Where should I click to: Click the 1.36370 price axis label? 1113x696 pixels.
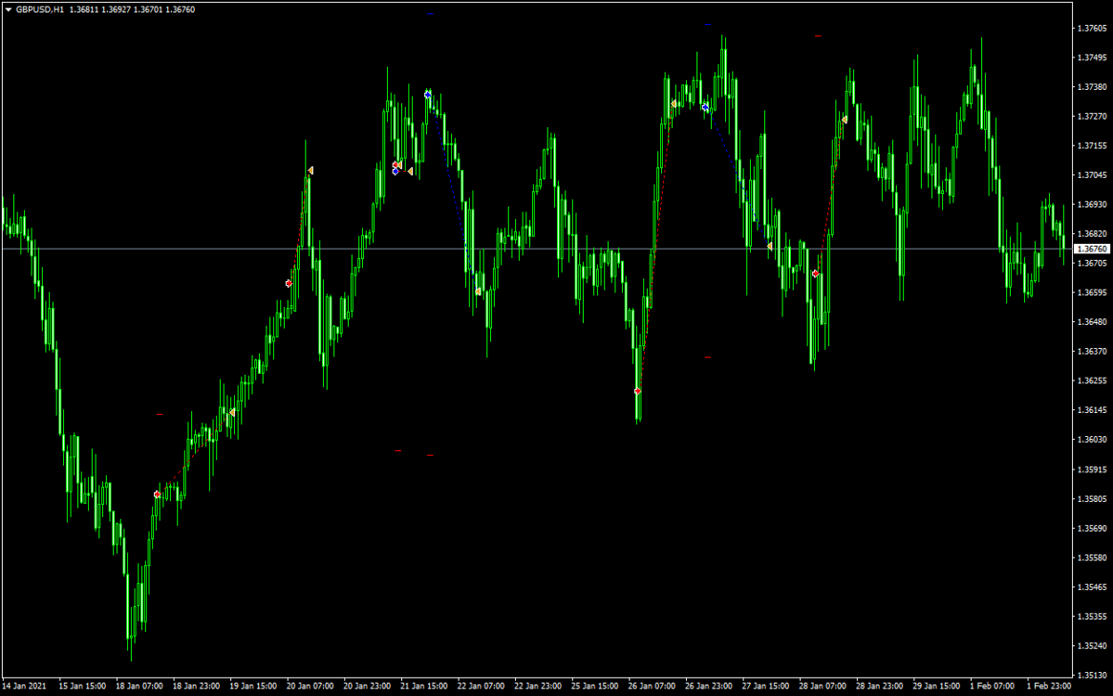[1092, 351]
